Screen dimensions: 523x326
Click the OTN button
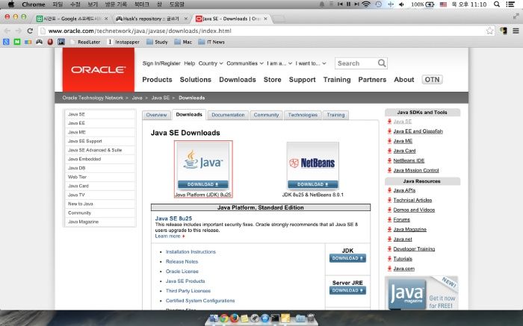click(432, 80)
